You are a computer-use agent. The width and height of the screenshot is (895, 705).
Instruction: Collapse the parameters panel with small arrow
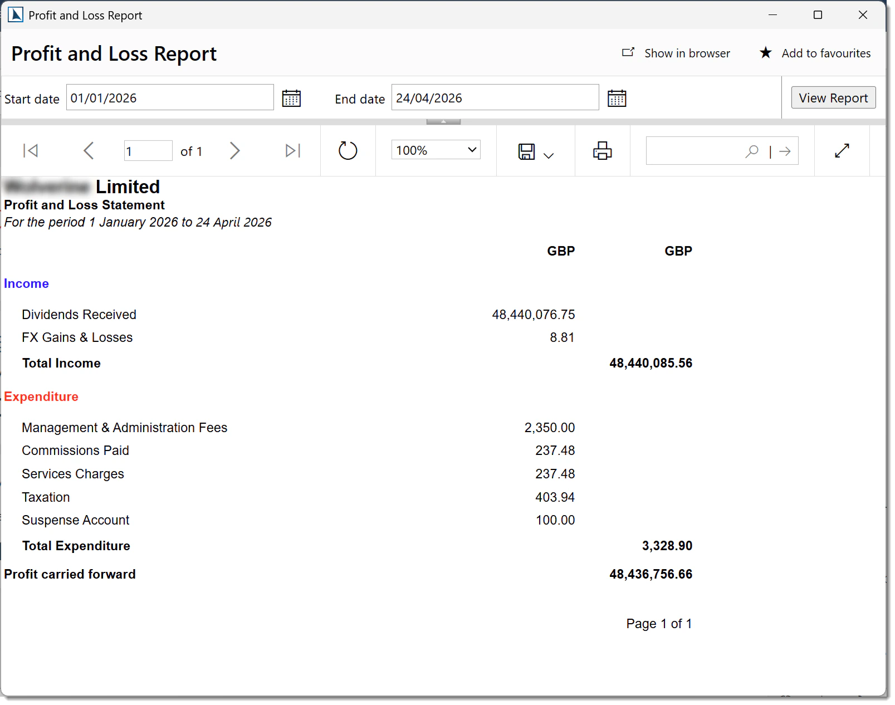[x=443, y=121]
